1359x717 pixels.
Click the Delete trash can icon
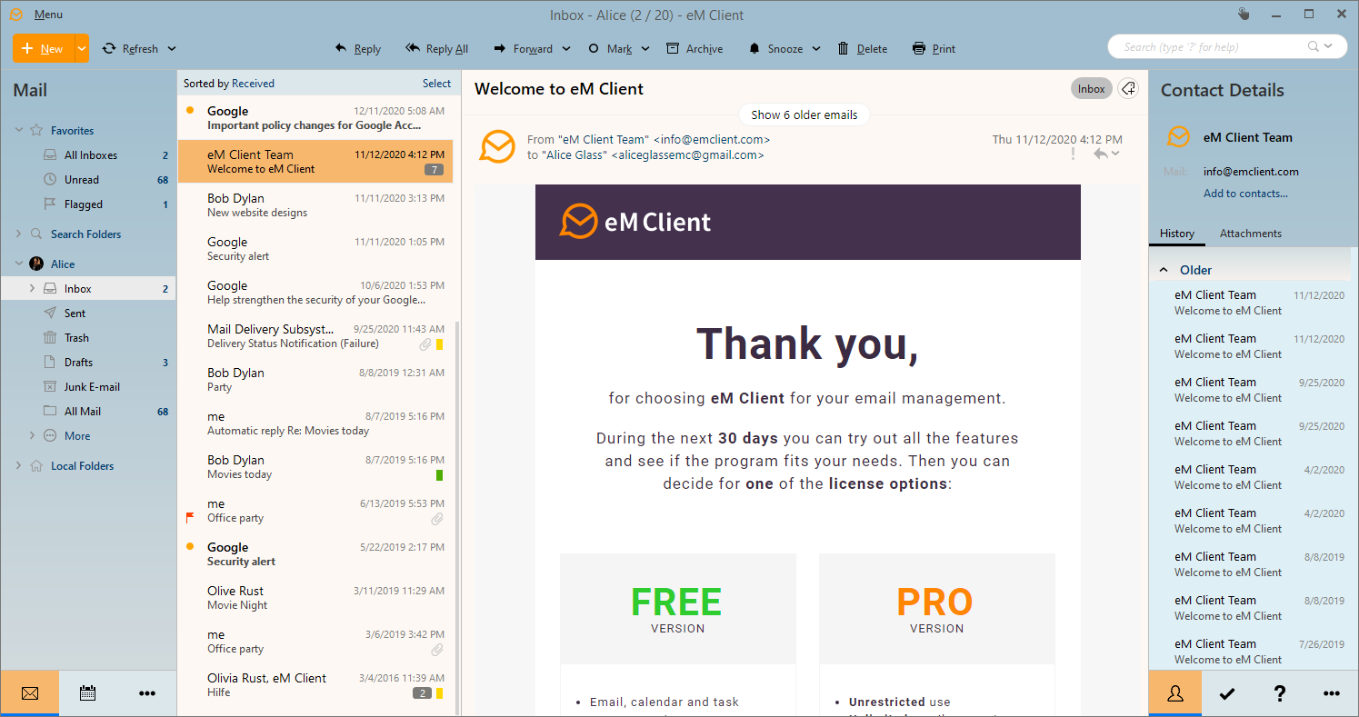click(844, 49)
